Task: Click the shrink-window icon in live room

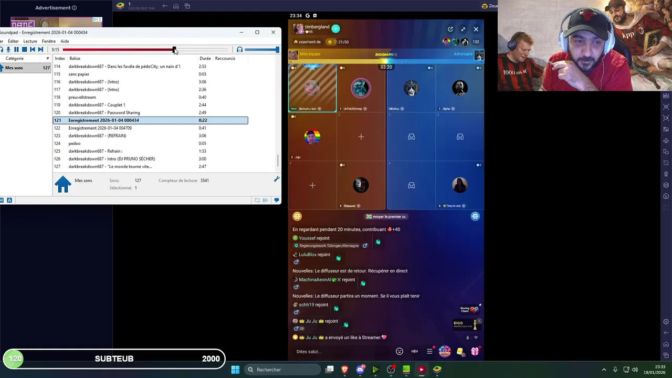Action: [463, 29]
